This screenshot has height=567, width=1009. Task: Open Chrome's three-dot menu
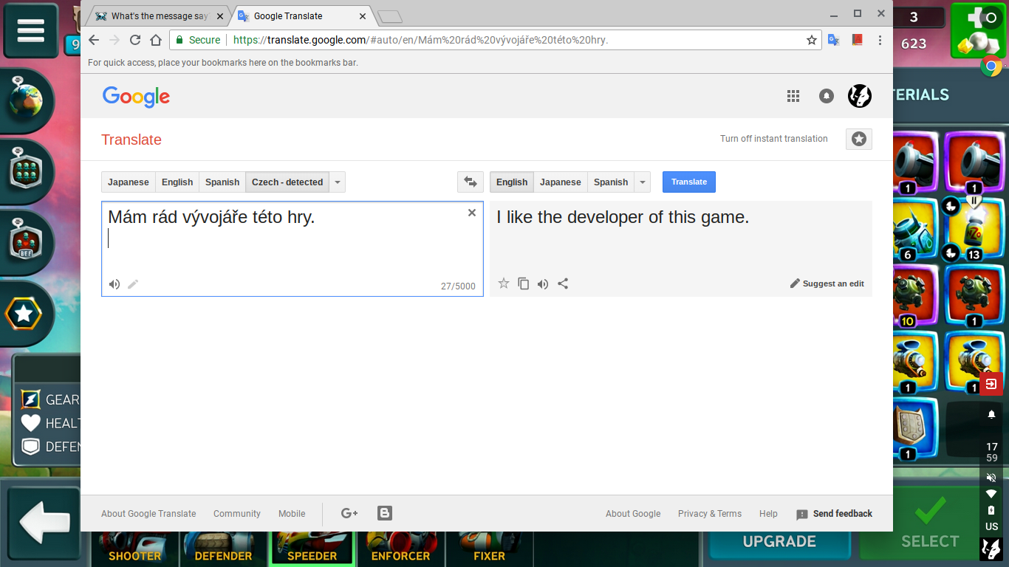tap(880, 40)
